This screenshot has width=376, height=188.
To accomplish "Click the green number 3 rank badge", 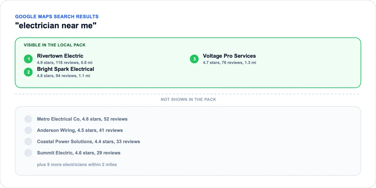I will [x=194, y=59].
